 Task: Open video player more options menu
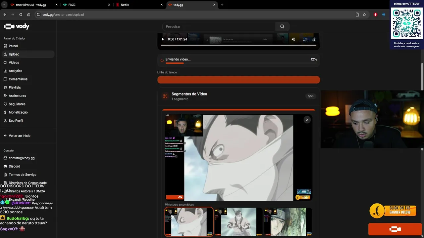314,39
